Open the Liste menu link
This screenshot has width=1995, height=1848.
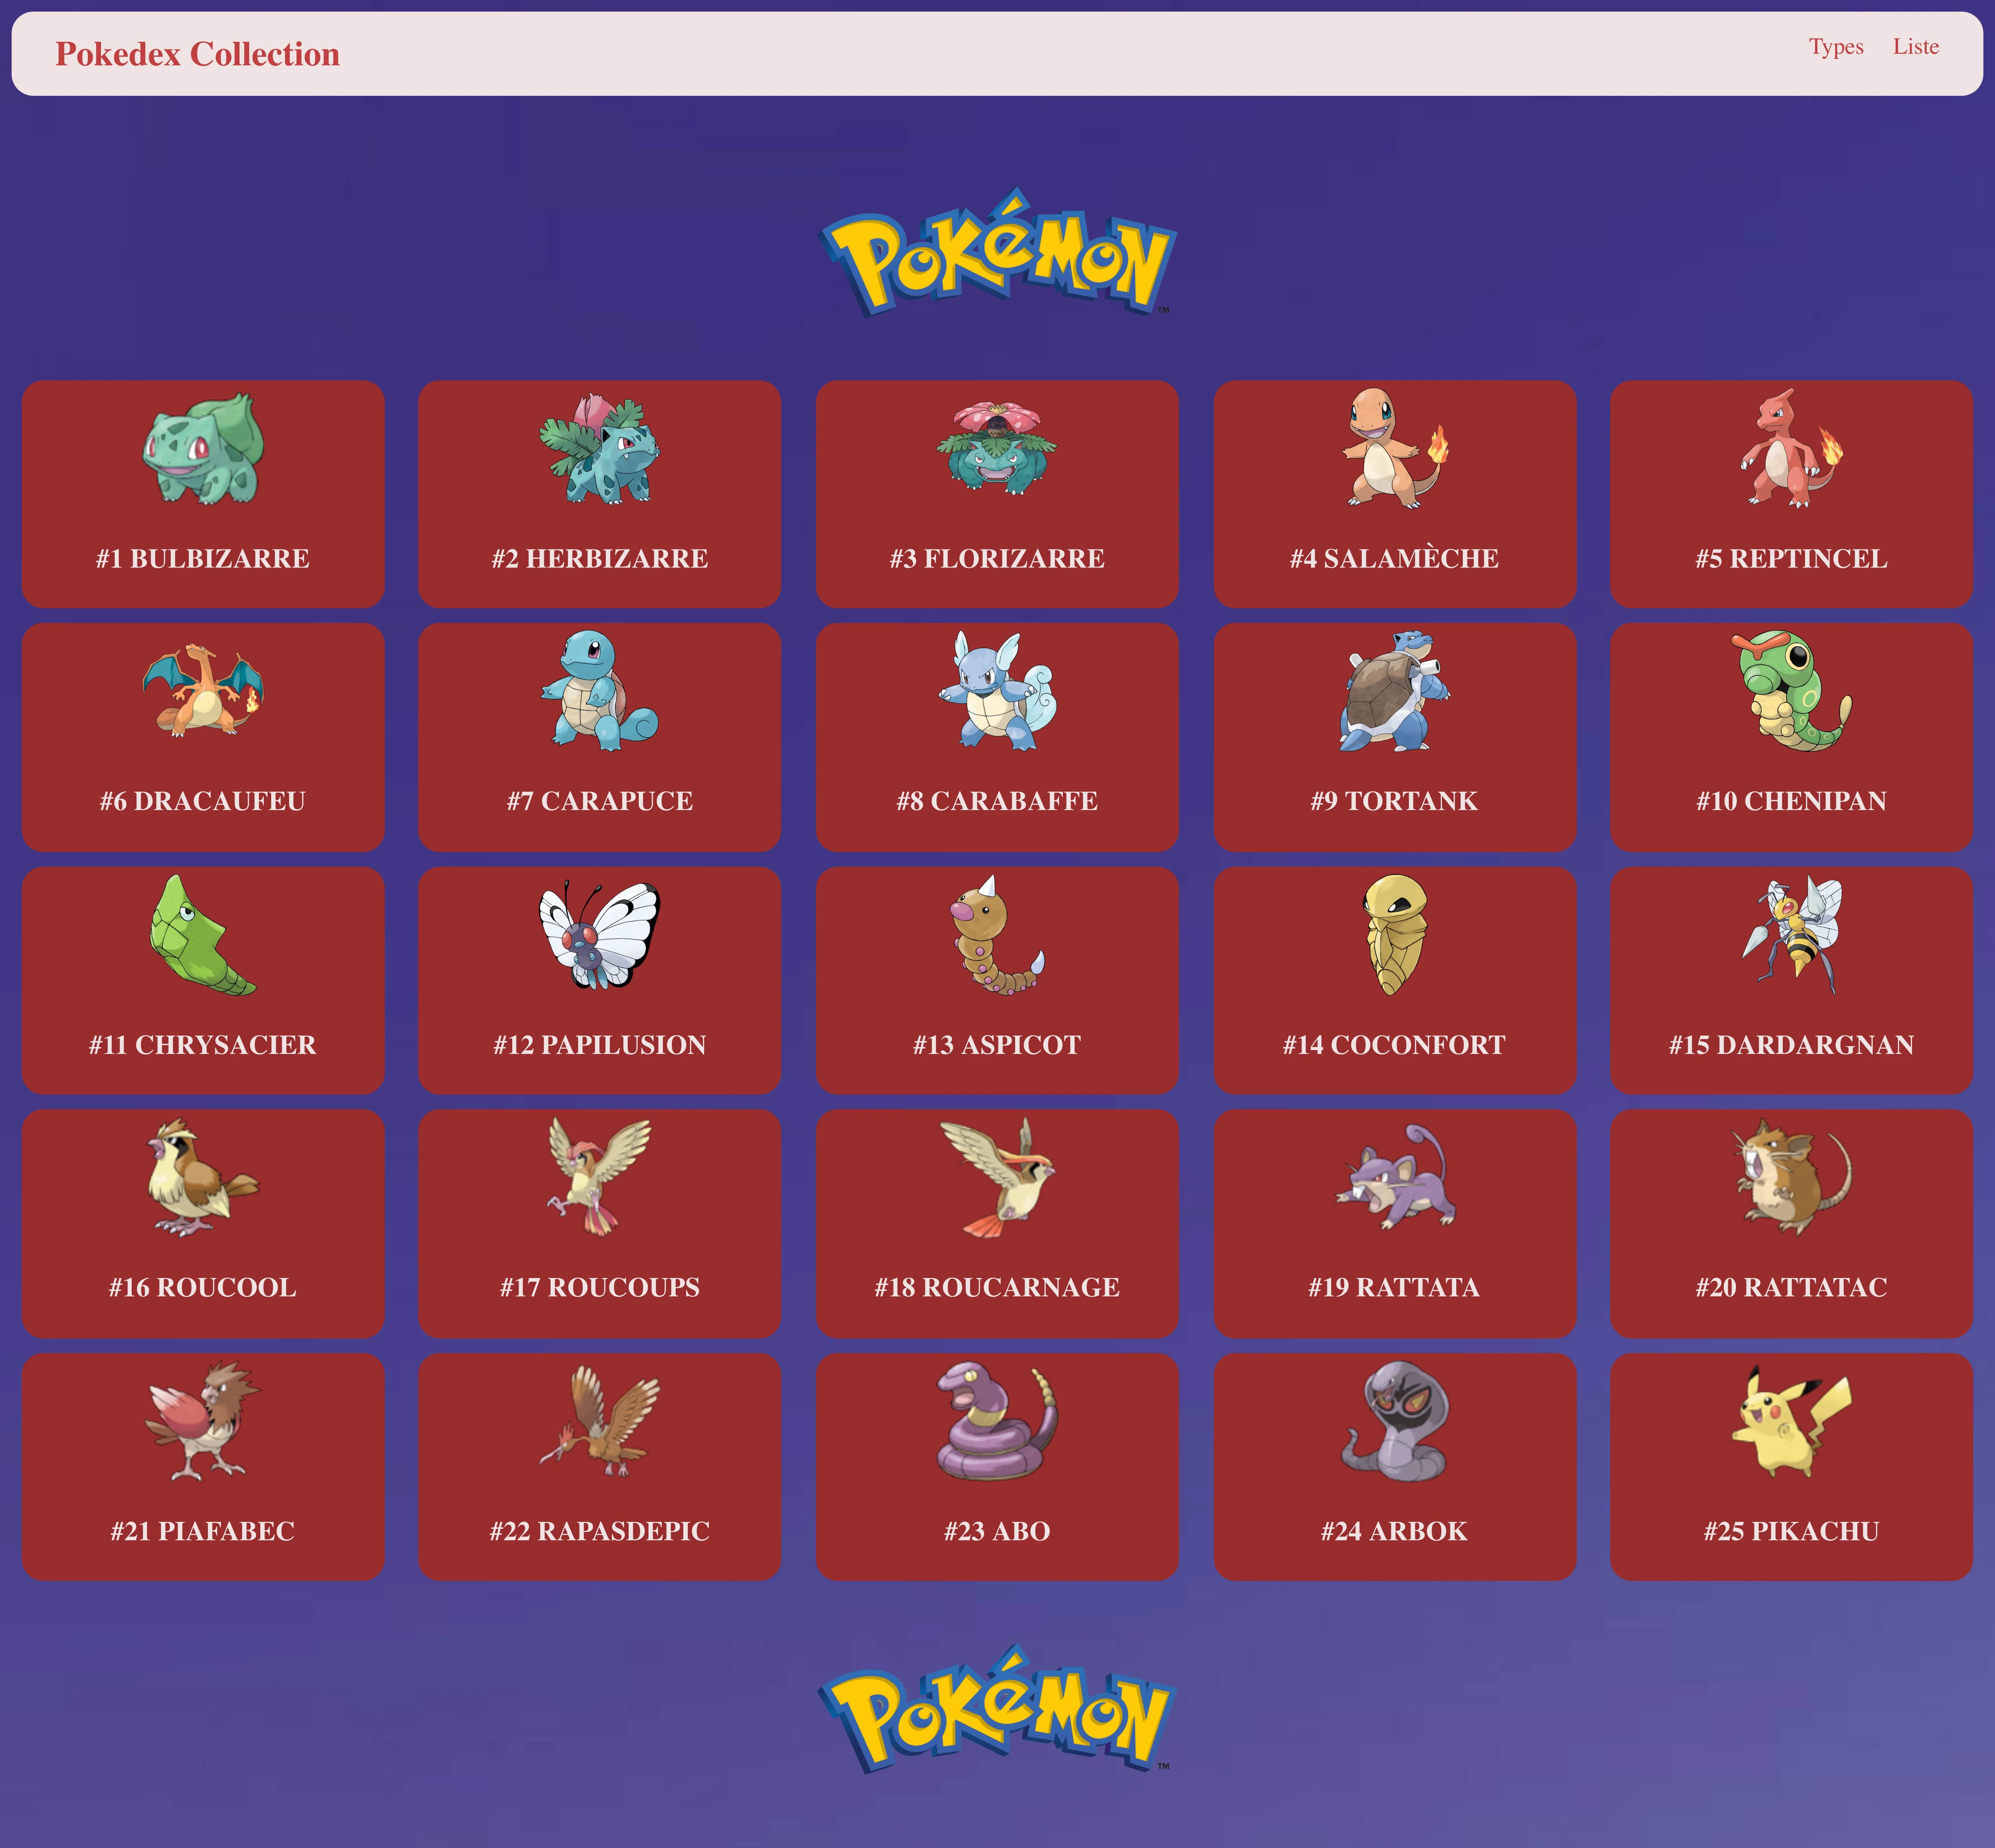(1915, 47)
